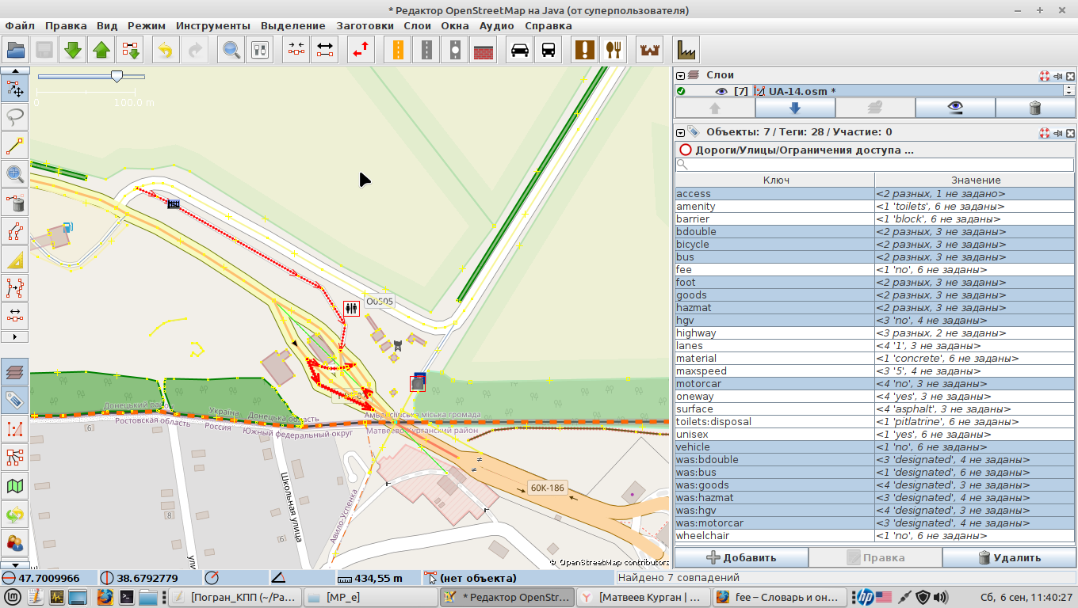Click the fork and knife preset icon
The width and height of the screenshot is (1078, 608).
(613, 50)
